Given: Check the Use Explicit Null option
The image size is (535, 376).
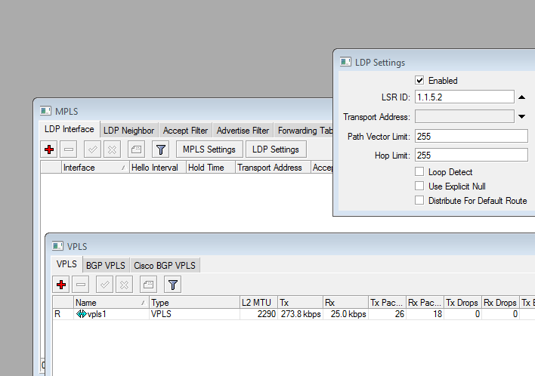Looking at the screenshot, I should 419,186.
